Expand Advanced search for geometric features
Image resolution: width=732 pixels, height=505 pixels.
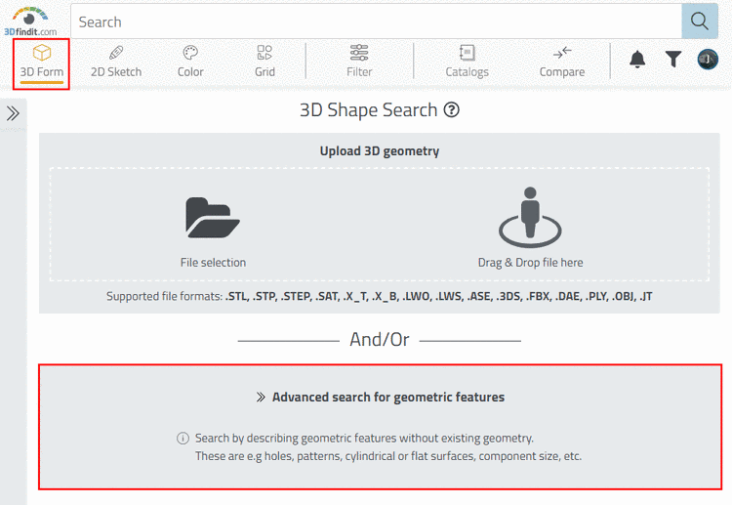(380, 398)
